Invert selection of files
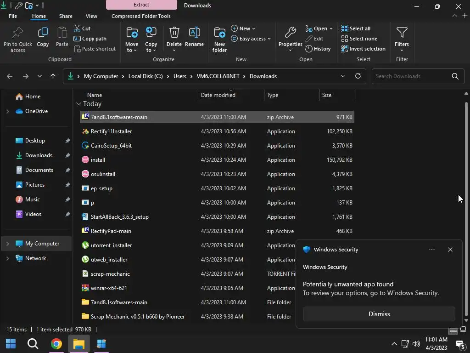 click(x=364, y=49)
